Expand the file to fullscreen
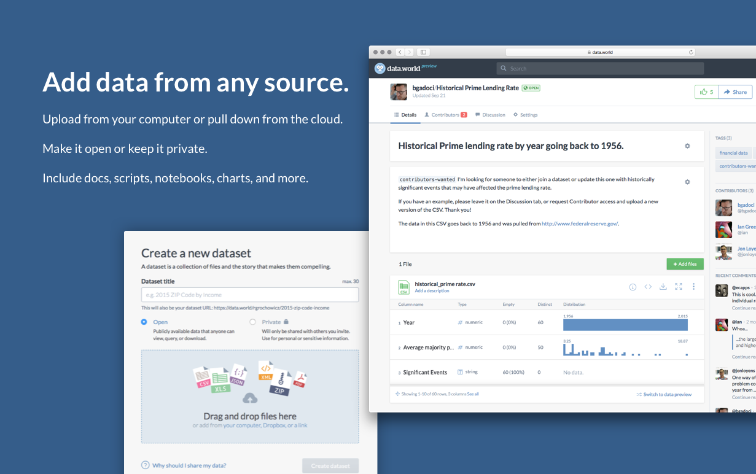The width and height of the screenshot is (756, 474). [679, 287]
